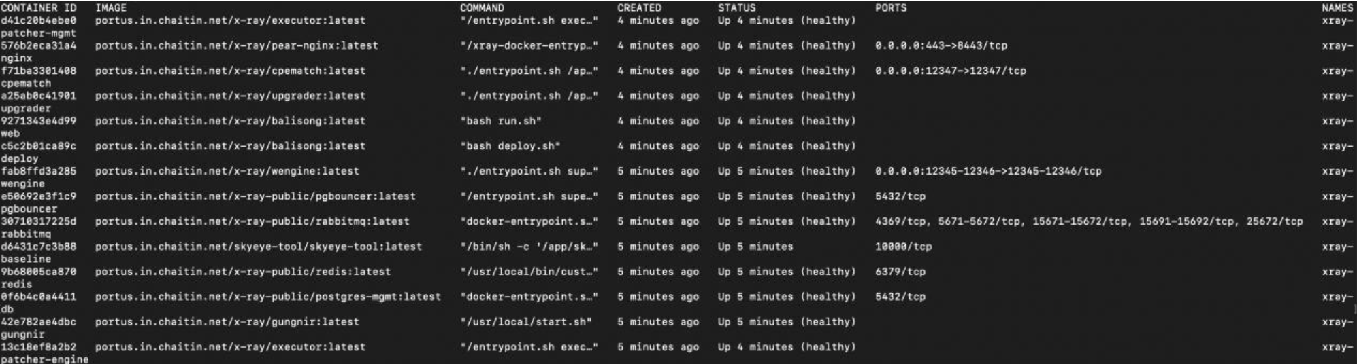
Task: Click the 12347 port mapping text
Action: (950, 71)
